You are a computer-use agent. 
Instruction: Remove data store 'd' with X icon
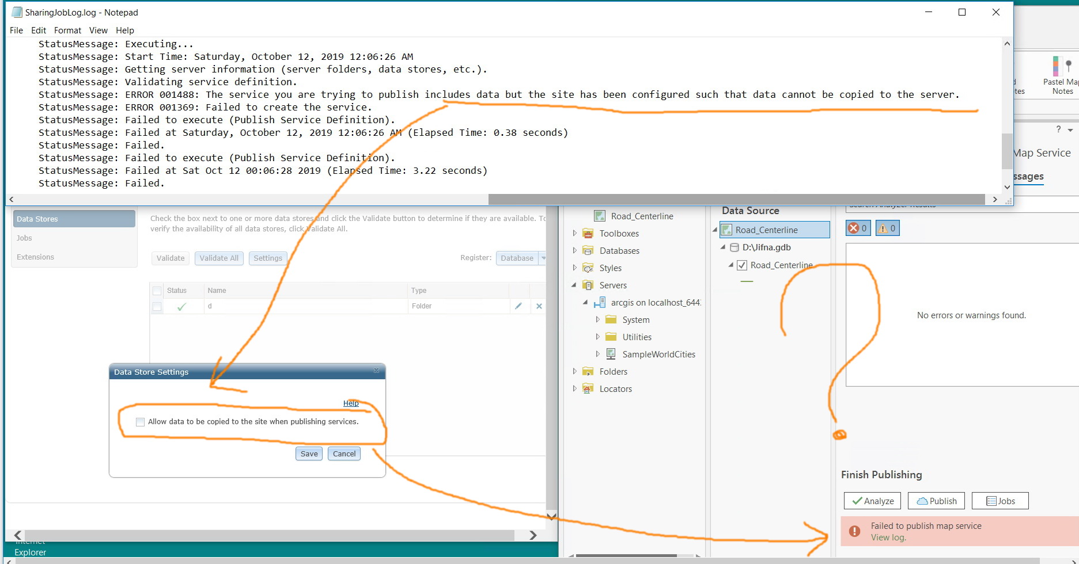tap(539, 306)
